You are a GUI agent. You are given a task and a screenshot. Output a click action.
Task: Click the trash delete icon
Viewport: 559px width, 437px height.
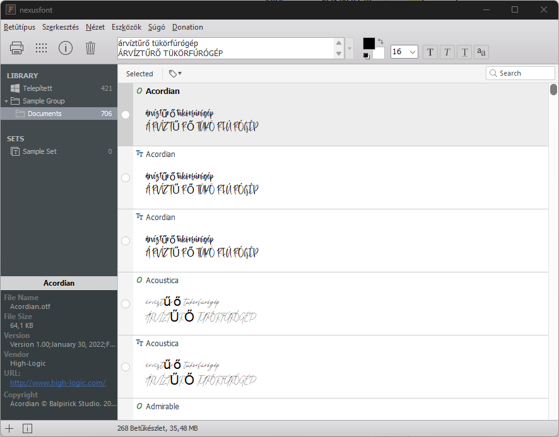click(91, 48)
